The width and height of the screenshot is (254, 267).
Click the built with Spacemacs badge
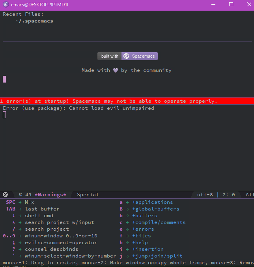(127, 56)
